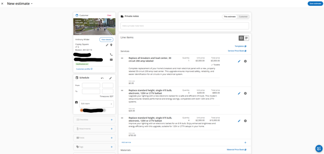Open the Customer profile link

click(x=84, y=69)
